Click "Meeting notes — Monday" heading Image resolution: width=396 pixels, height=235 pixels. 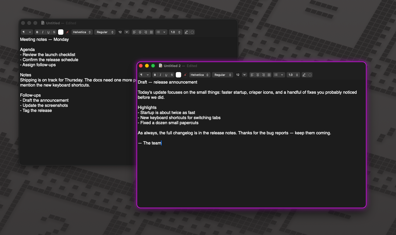pyautogui.click(x=44, y=40)
